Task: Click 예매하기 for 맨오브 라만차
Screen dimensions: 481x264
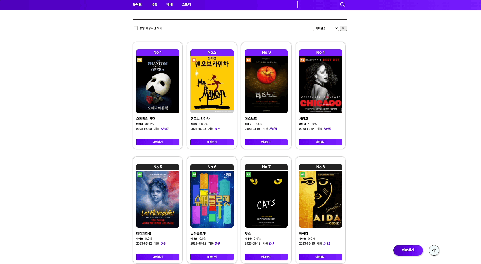Action: click(x=212, y=142)
